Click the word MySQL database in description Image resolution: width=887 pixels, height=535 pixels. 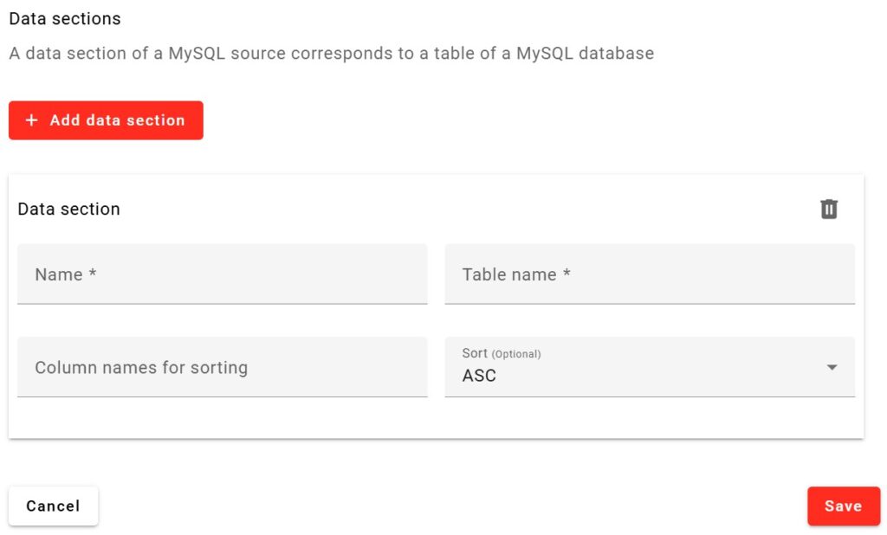point(585,54)
